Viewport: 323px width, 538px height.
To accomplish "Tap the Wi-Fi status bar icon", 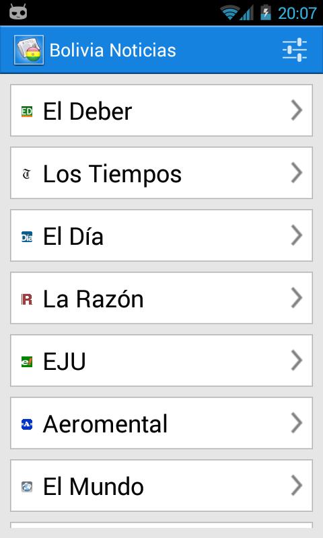I will 229,13.
